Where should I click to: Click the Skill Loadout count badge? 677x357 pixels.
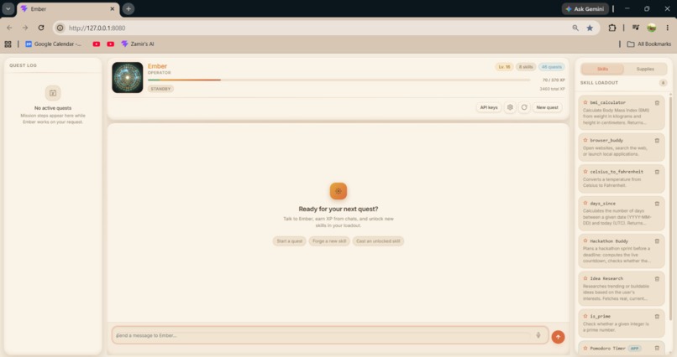click(663, 83)
